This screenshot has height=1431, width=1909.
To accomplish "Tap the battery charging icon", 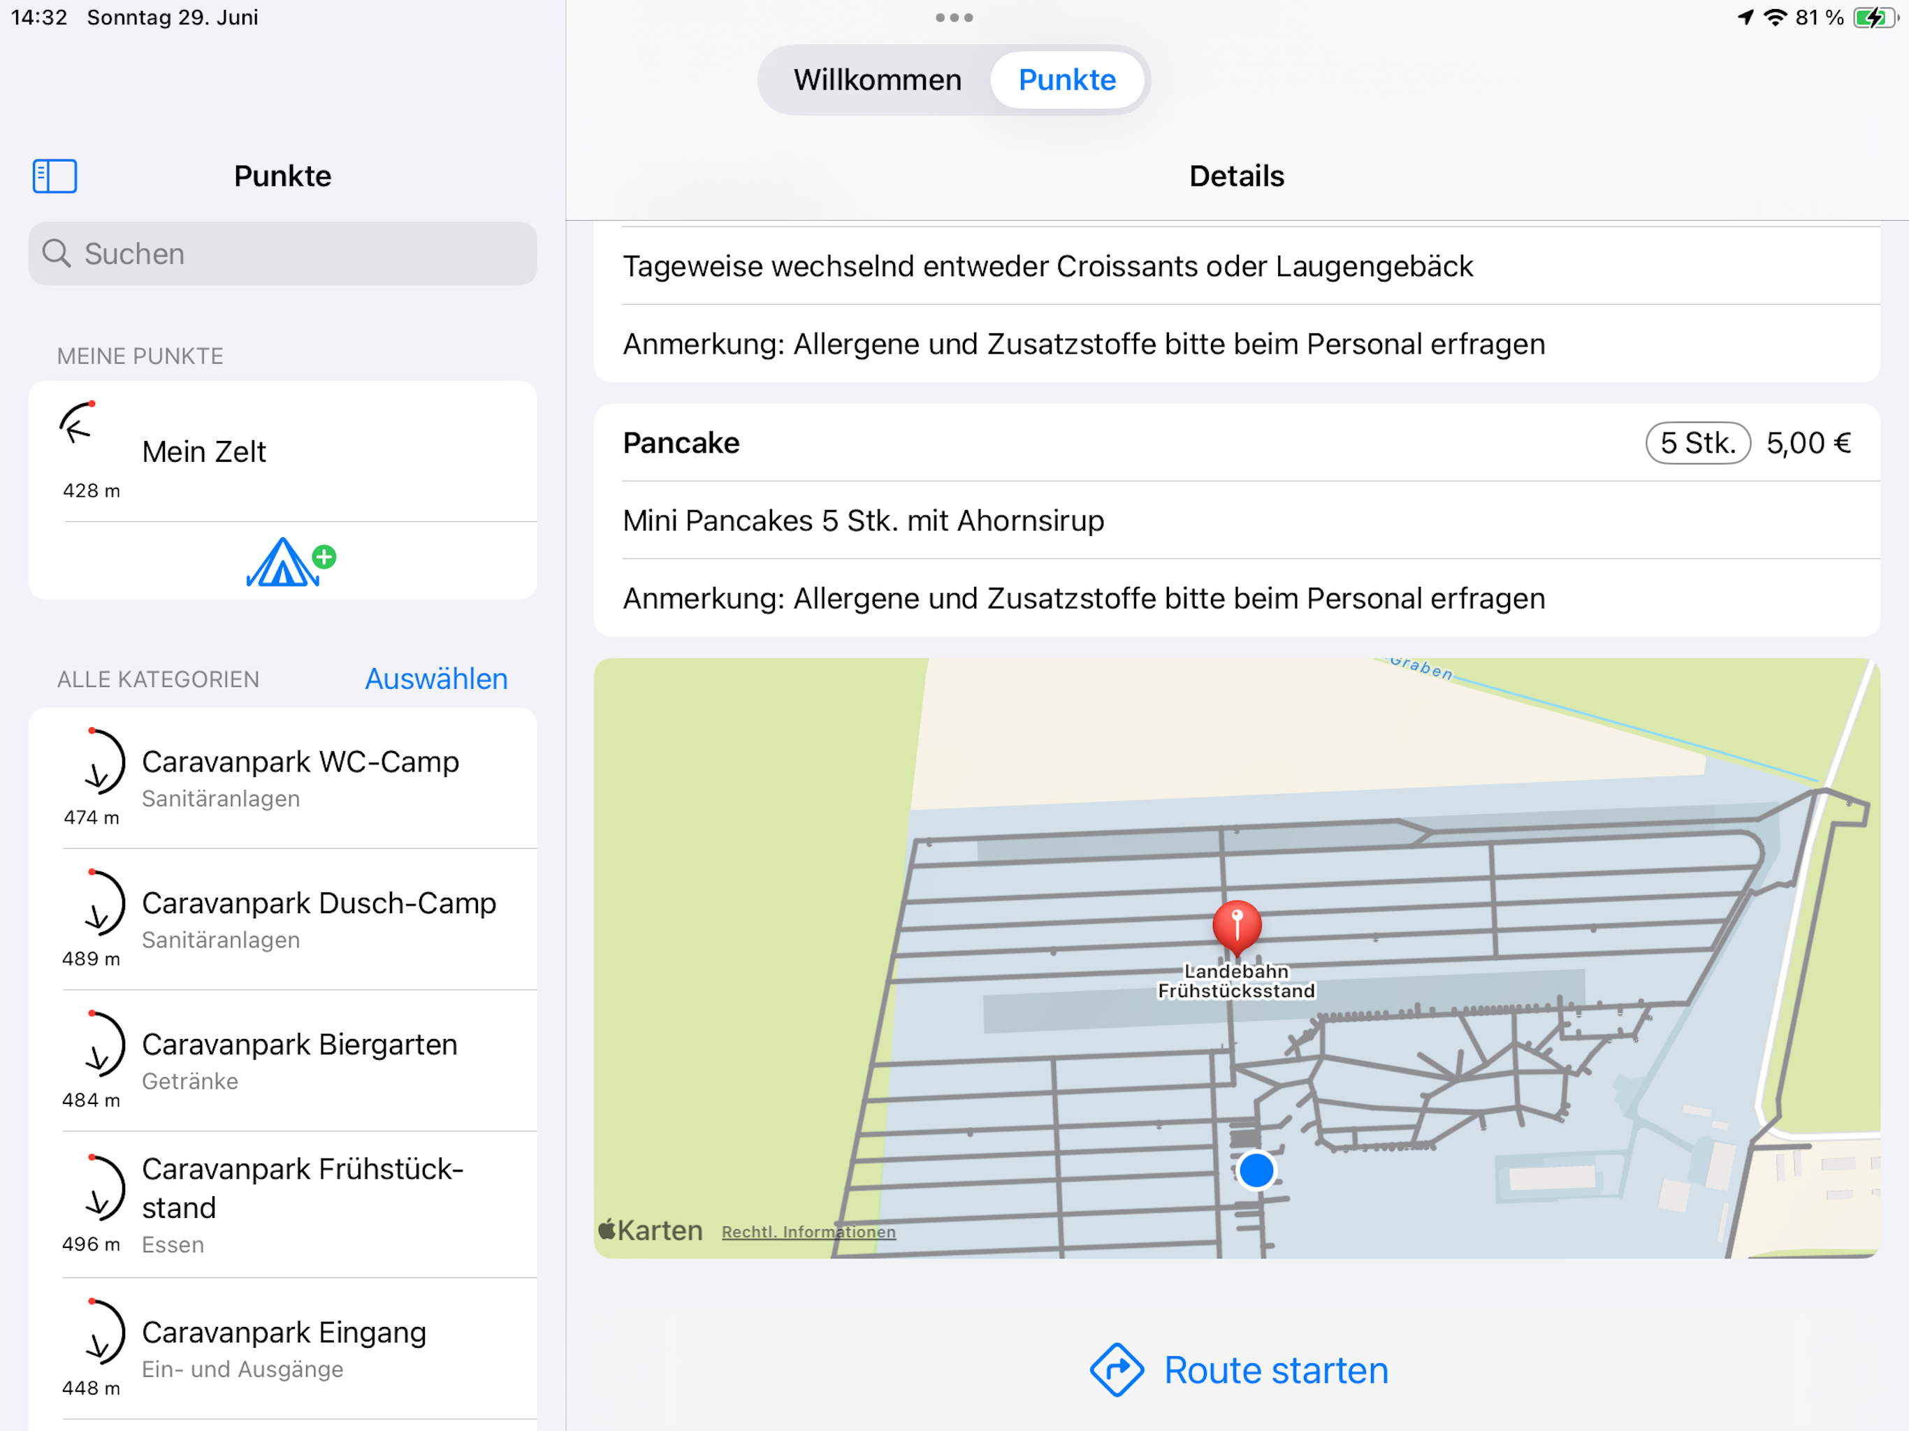I will tap(1875, 17).
